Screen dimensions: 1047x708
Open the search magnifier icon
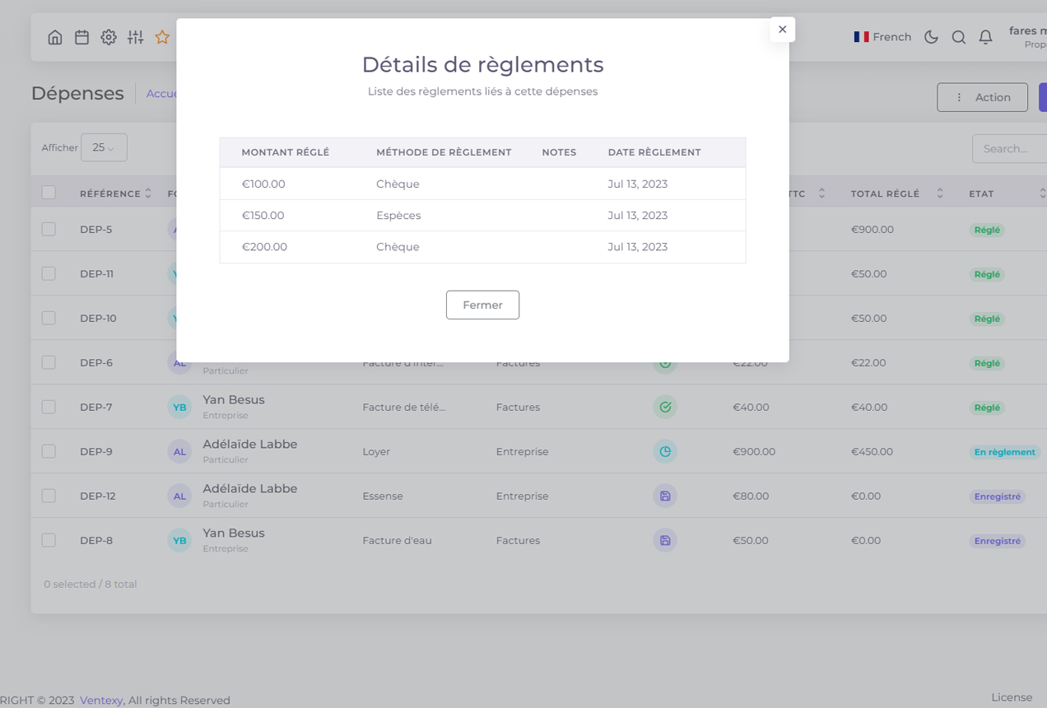coord(958,37)
